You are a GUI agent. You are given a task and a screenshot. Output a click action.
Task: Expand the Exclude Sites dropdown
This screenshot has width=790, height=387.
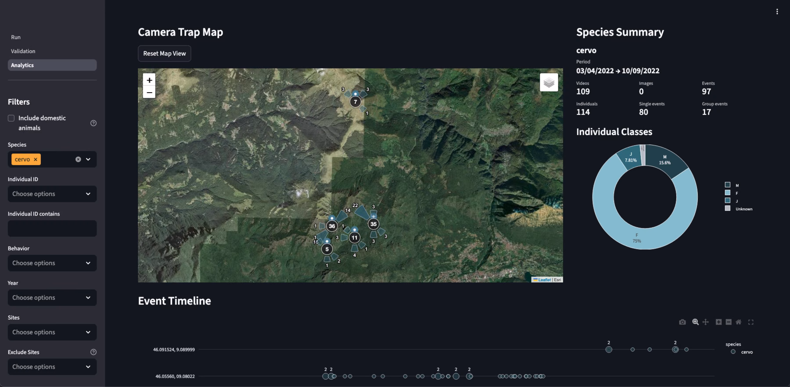tap(52, 367)
